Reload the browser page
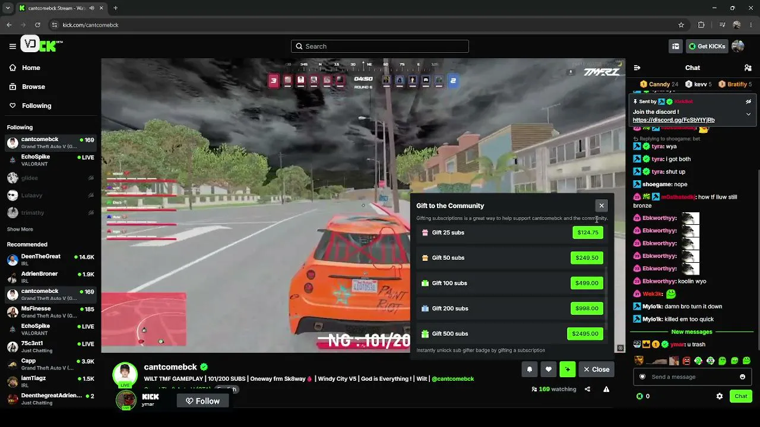Screen dimensions: 760x427 37,25
